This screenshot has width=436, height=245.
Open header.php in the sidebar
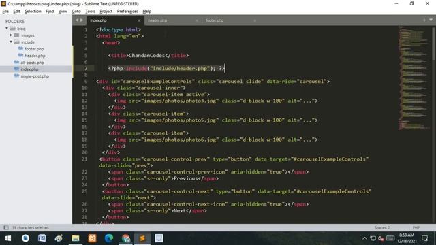(35, 56)
